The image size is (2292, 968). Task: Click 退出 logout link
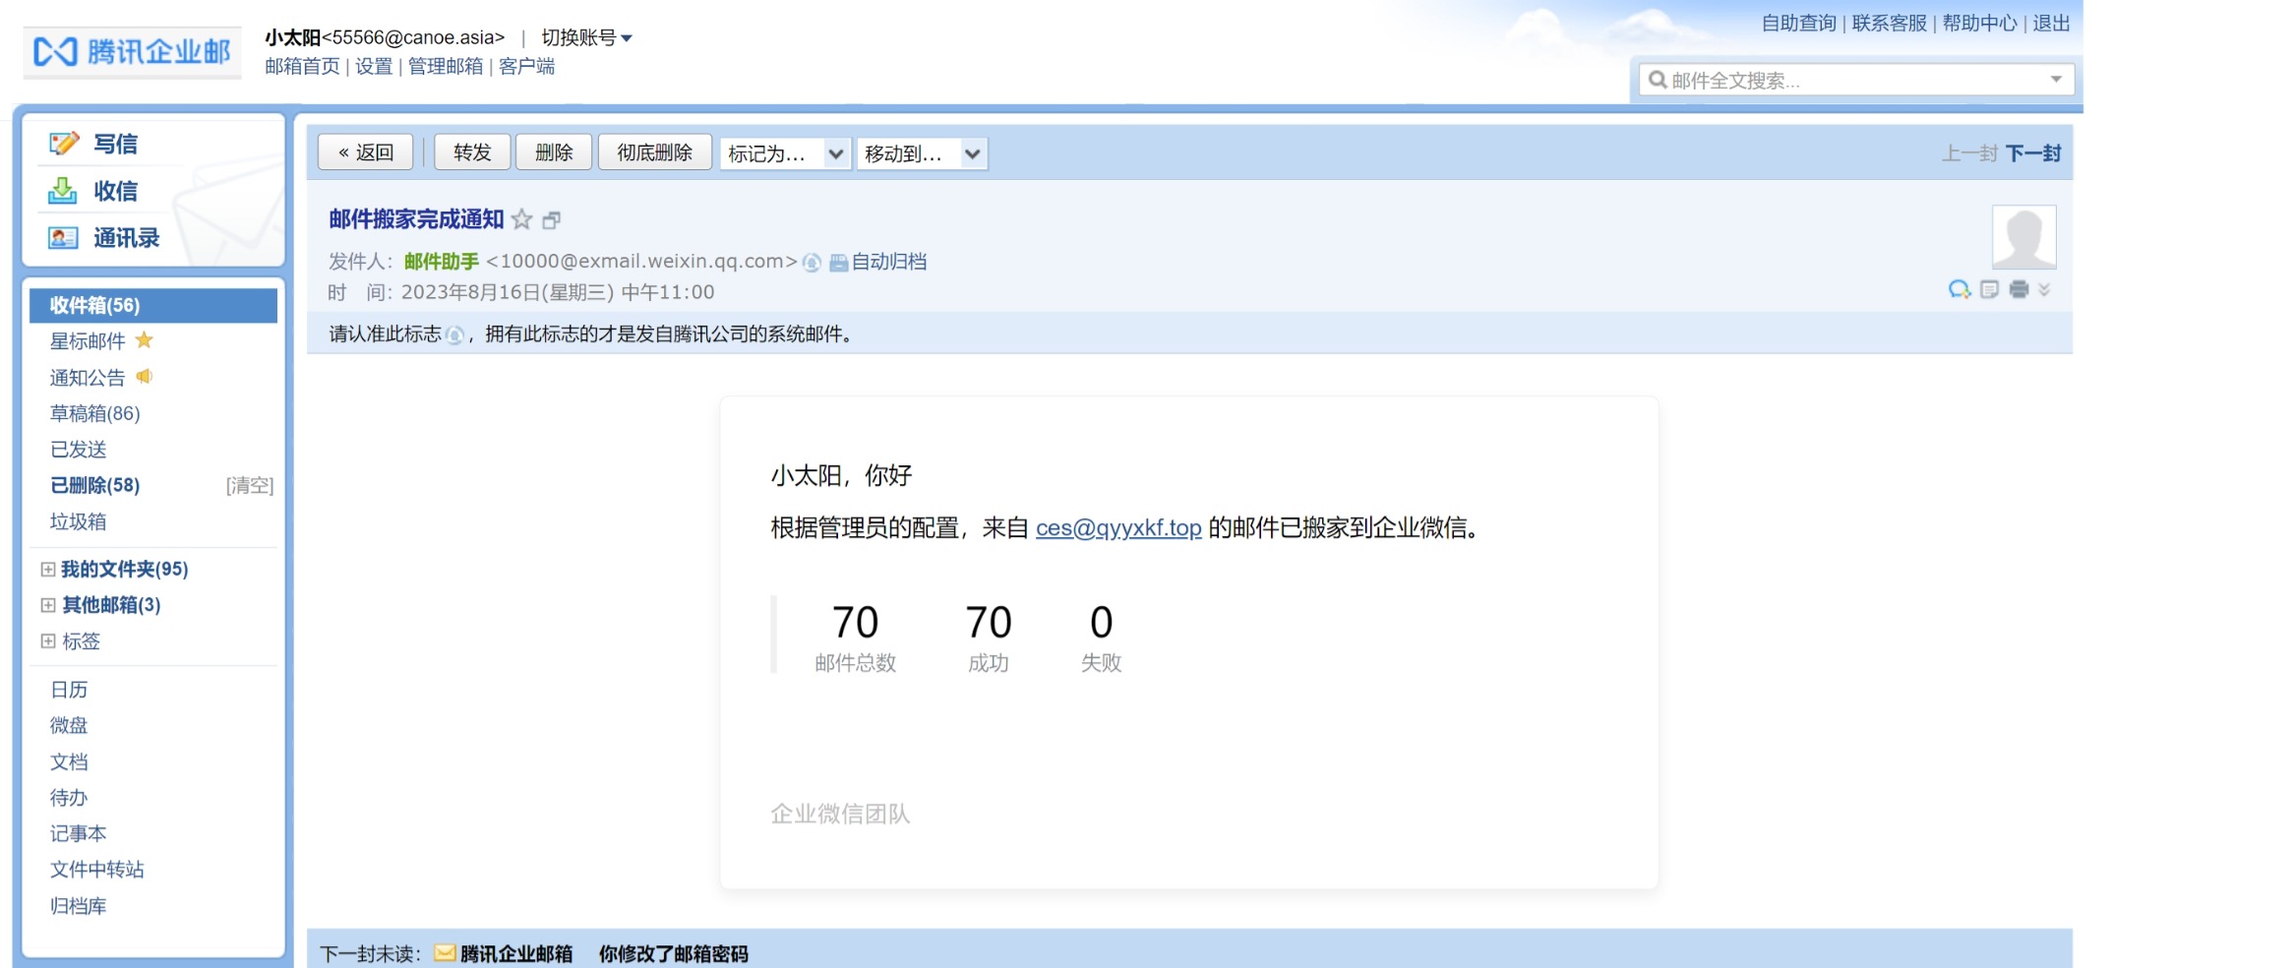[x=2052, y=23]
